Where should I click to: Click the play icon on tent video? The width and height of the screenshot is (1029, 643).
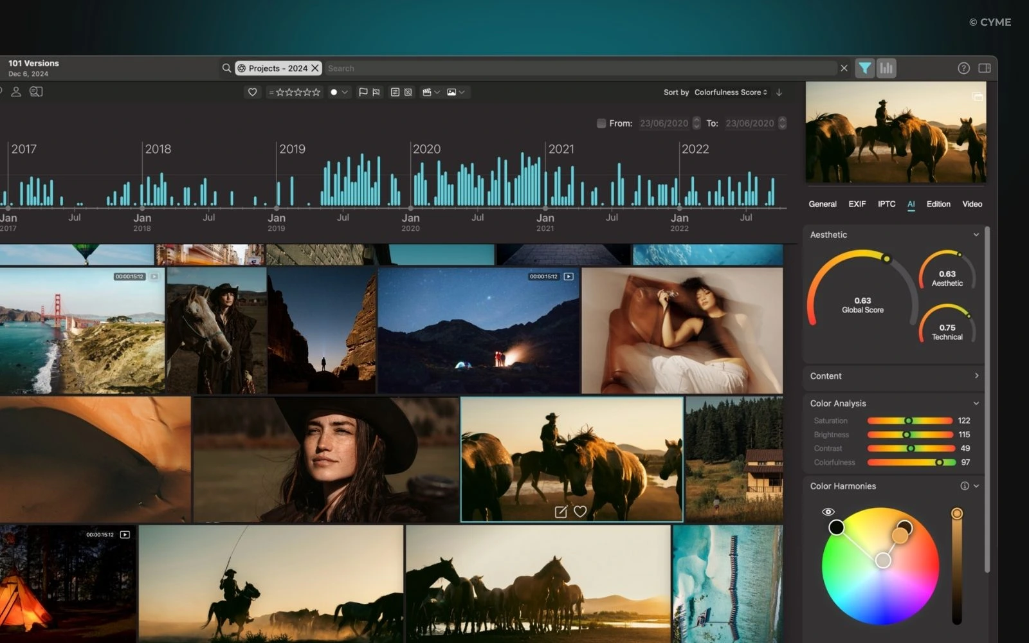125,534
